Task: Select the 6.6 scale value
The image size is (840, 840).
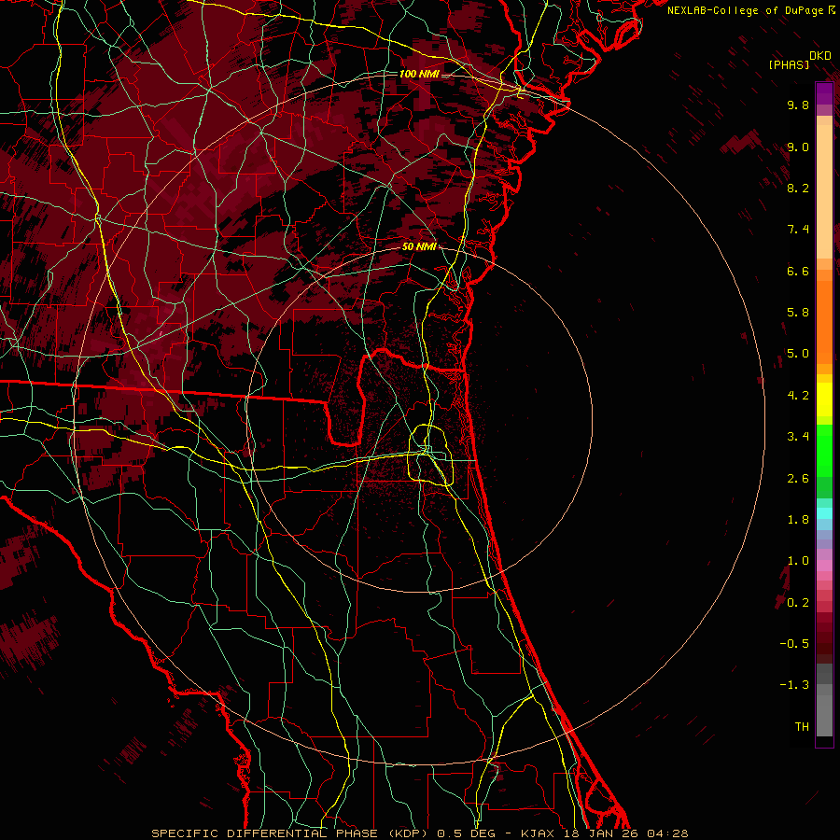Action: [x=798, y=271]
